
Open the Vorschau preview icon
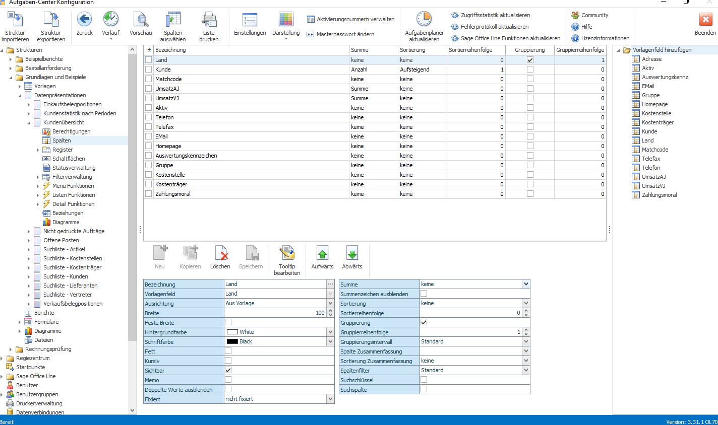(141, 20)
